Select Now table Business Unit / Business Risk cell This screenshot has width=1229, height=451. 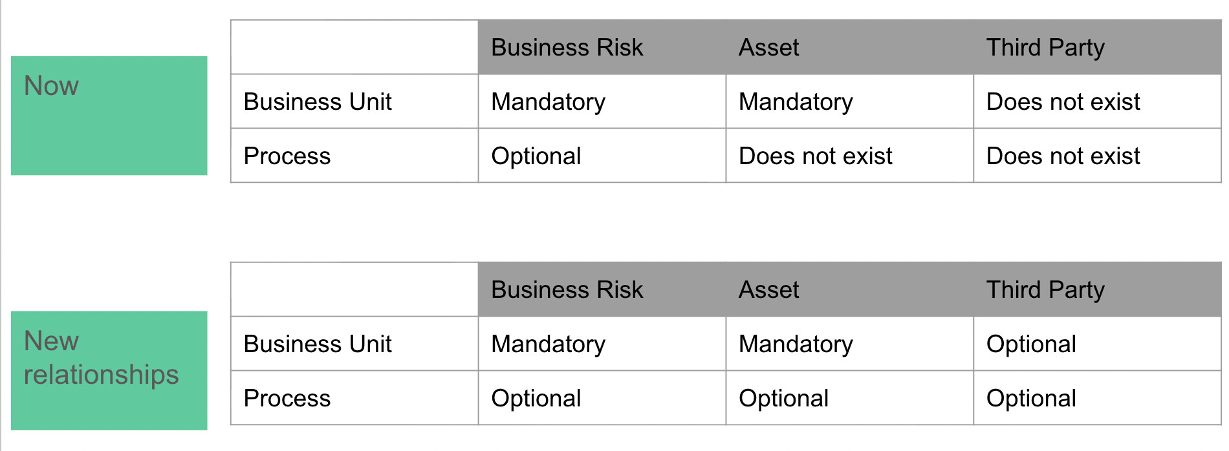602,101
